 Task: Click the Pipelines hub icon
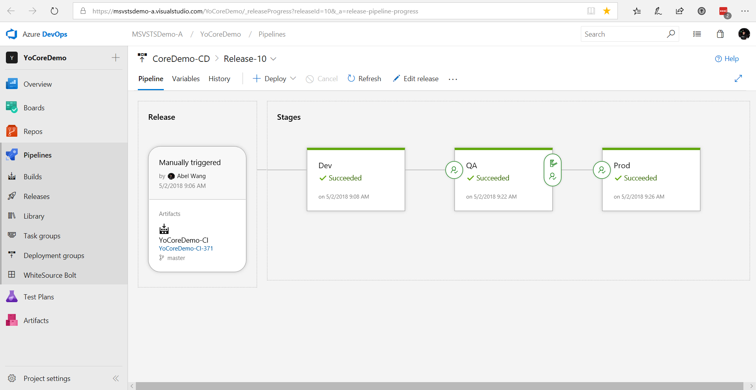pos(12,155)
